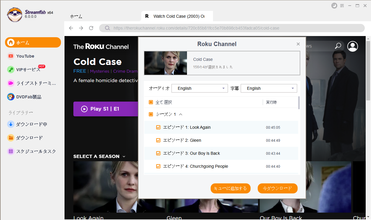Image resolution: width=371 pixels, height=220 pixels.
Task: Expand the SELECT A SEASON dropdown
Action: point(99,157)
